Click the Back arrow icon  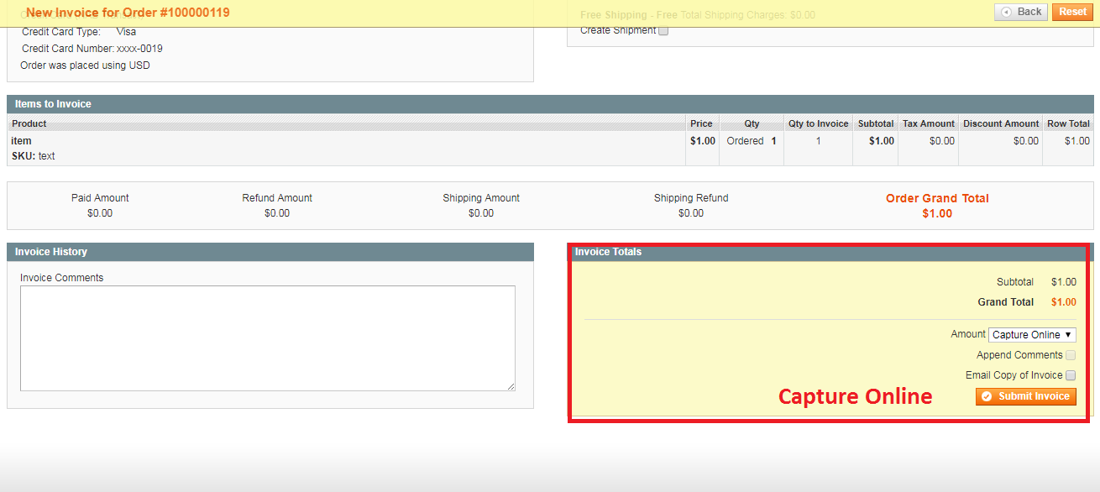pos(1006,13)
